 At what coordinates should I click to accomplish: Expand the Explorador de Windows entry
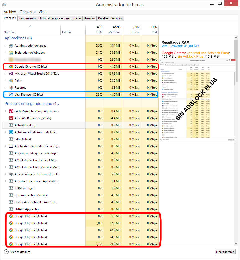tap(6, 53)
